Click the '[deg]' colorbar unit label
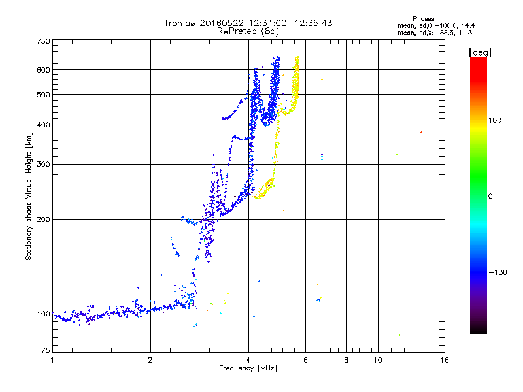Image resolution: width=523 pixels, height=392 pixels. click(x=480, y=53)
